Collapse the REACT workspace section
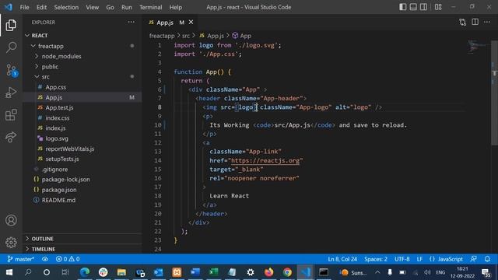 (82, 36)
